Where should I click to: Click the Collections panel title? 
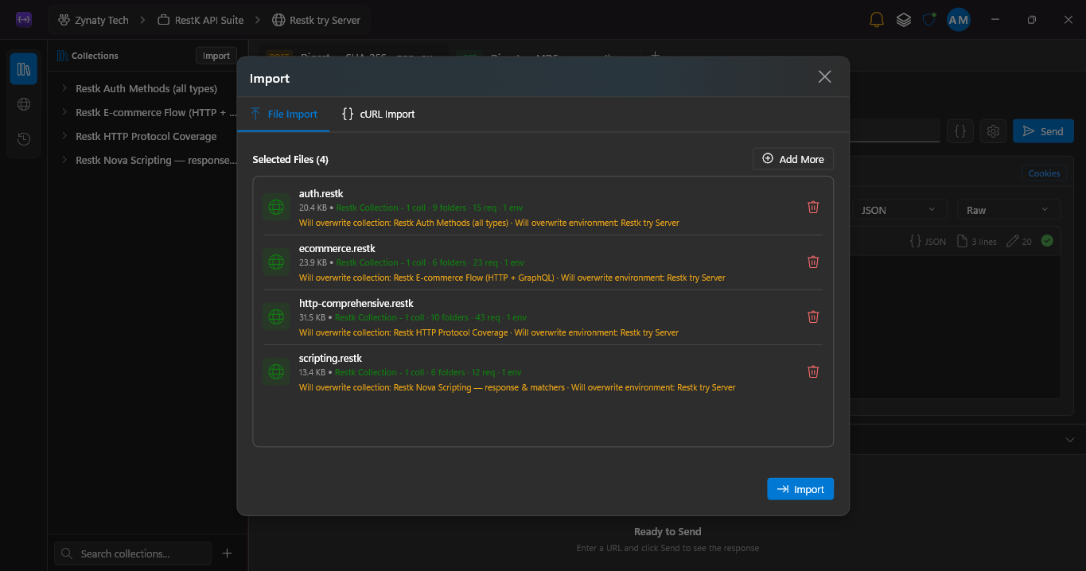tap(95, 56)
